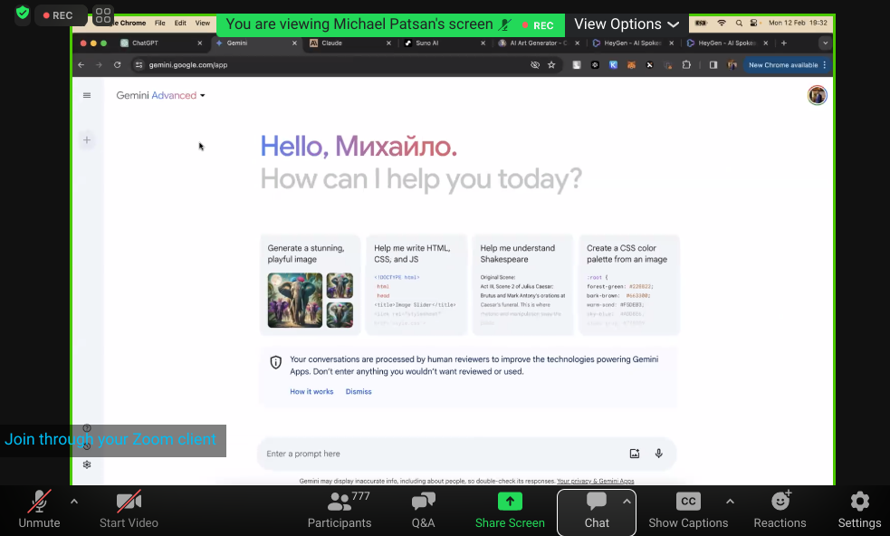
Task: Start Video in Zoom toolbar
Action: click(129, 510)
